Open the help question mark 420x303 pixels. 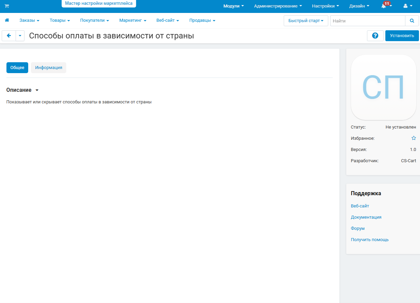[x=375, y=36]
